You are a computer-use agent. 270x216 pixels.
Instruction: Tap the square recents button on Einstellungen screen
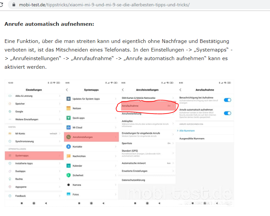click(x=22, y=203)
